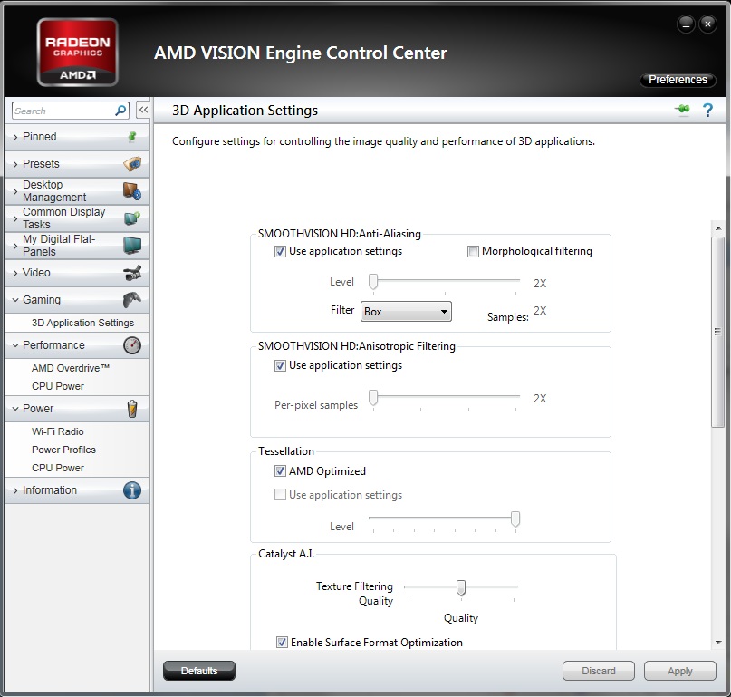Click the My Digital Flat-Panels monitor icon
731x697 pixels.
132,245
